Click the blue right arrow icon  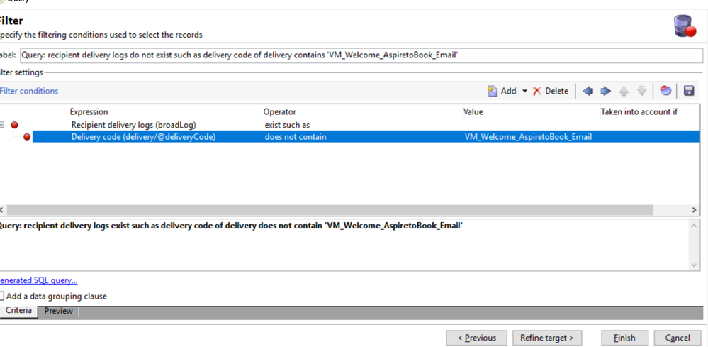(x=605, y=91)
